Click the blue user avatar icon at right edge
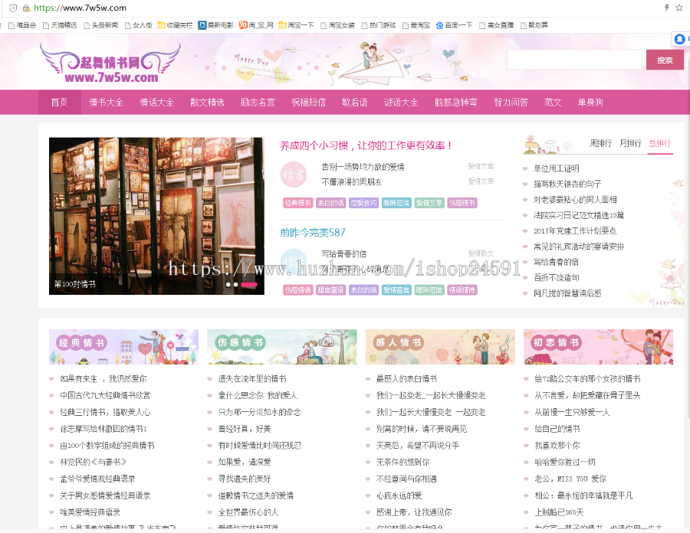Screen dimensions: 690x533 [x=679, y=39]
